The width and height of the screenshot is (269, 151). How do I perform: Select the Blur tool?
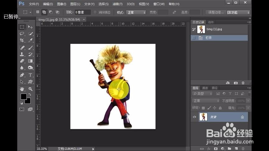pyautogui.click(x=22, y=68)
